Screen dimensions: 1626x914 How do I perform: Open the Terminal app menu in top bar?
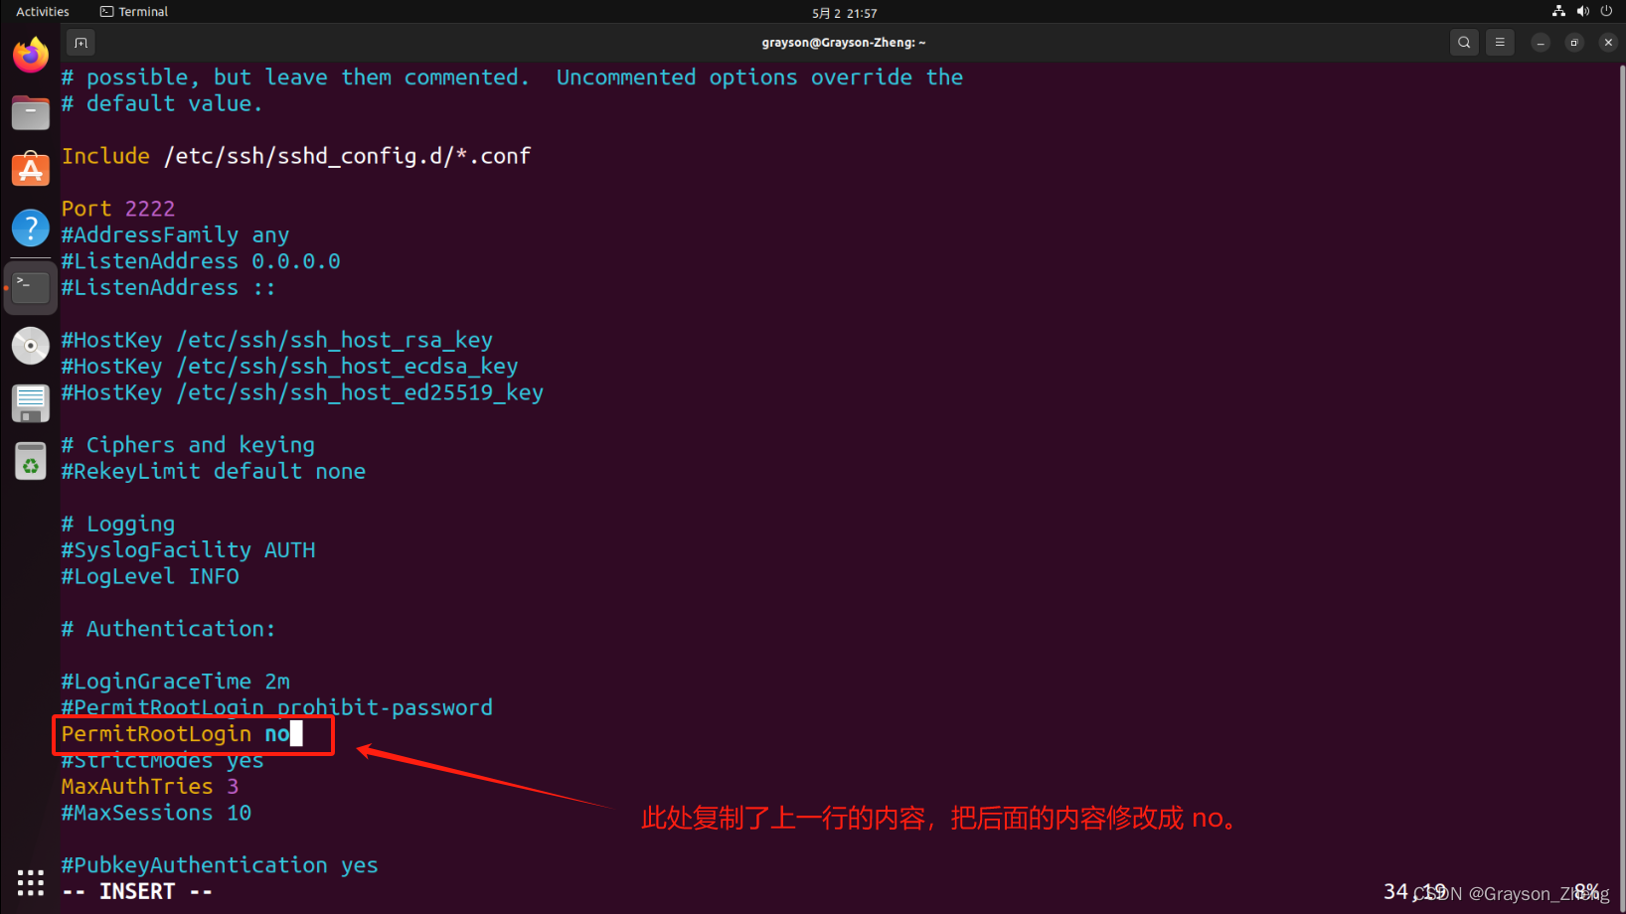click(134, 12)
